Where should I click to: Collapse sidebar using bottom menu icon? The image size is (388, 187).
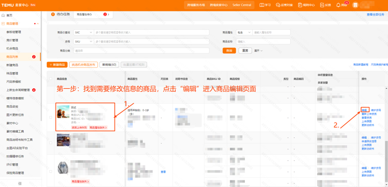(x=20, y=183)
